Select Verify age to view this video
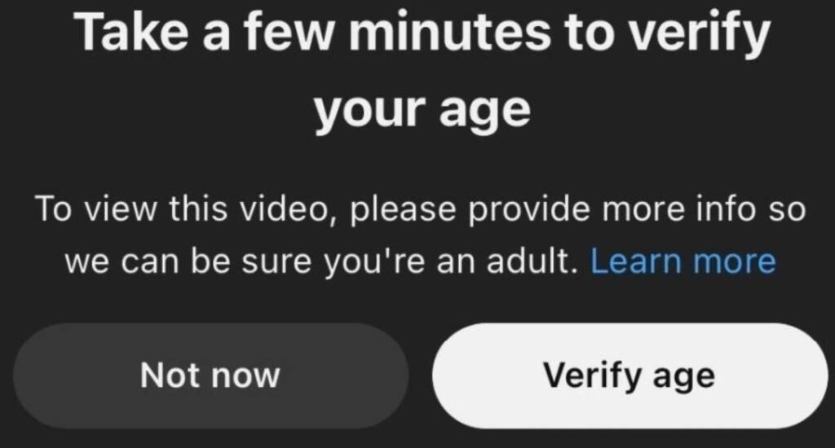835x448 pixels. pyautogui.click(x=630, y=376)
